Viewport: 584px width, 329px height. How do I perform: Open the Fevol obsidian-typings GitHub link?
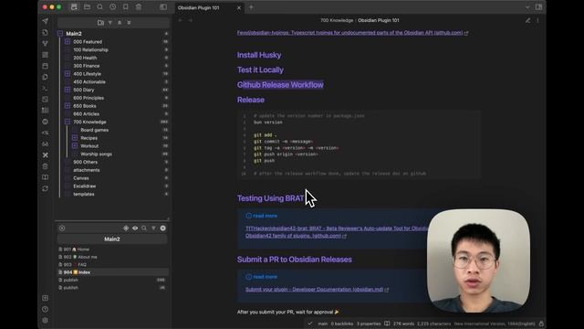[x=352, y=33]
